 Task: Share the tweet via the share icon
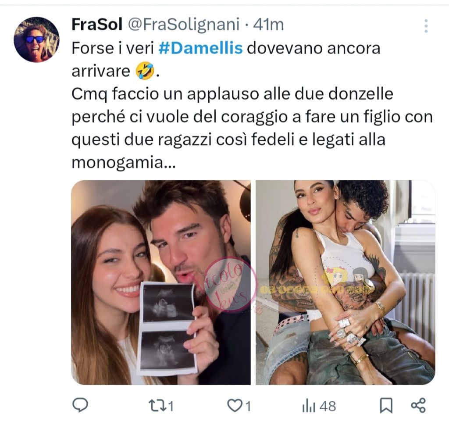418,405
